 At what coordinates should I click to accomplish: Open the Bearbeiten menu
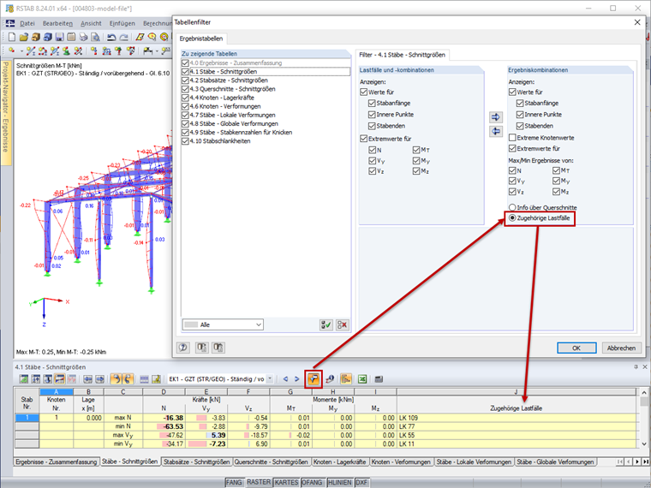[x=57, y=23]
